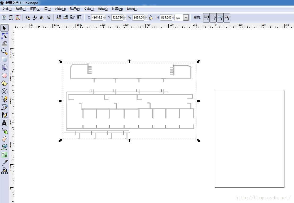Click Select all in all layers icon

point(11,18)
